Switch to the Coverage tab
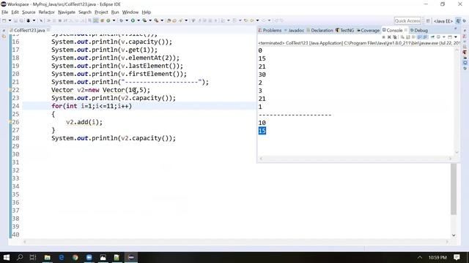 click(x=368, y=31)
